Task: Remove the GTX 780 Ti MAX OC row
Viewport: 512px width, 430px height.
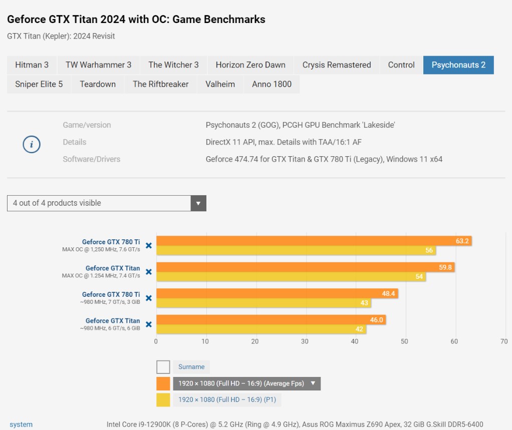Action: click(149, 245)
